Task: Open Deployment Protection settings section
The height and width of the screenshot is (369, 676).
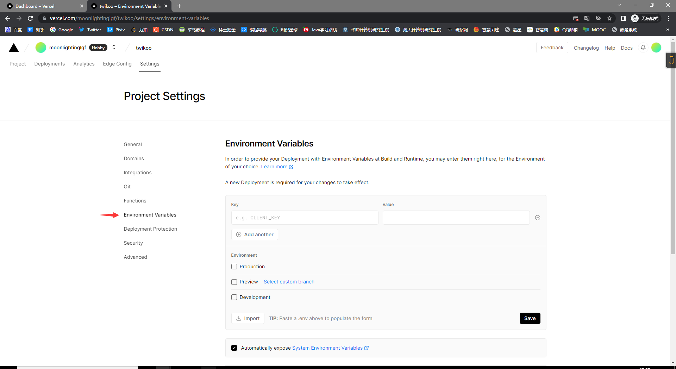Action: (150, 229)
